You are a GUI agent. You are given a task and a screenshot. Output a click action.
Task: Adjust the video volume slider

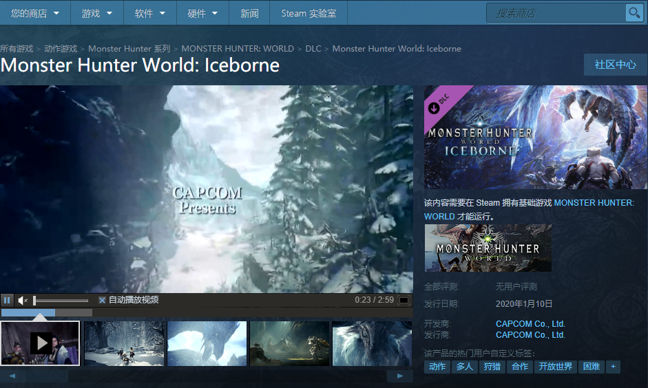[x=61, y=301]
